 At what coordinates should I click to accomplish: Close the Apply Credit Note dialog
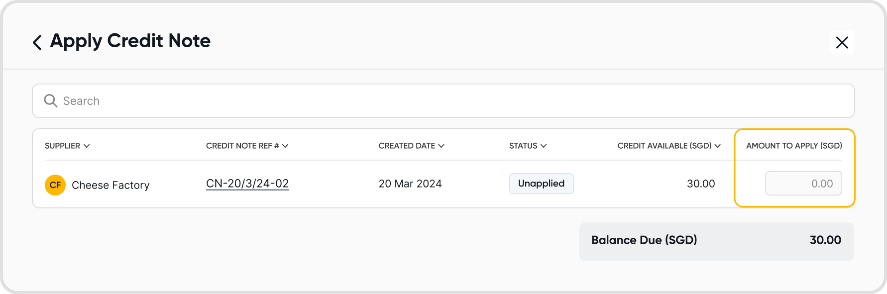click(x=842, y=43)
